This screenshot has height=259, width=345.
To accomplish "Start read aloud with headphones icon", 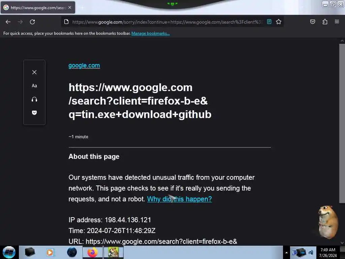I will [x=34, y=99].
